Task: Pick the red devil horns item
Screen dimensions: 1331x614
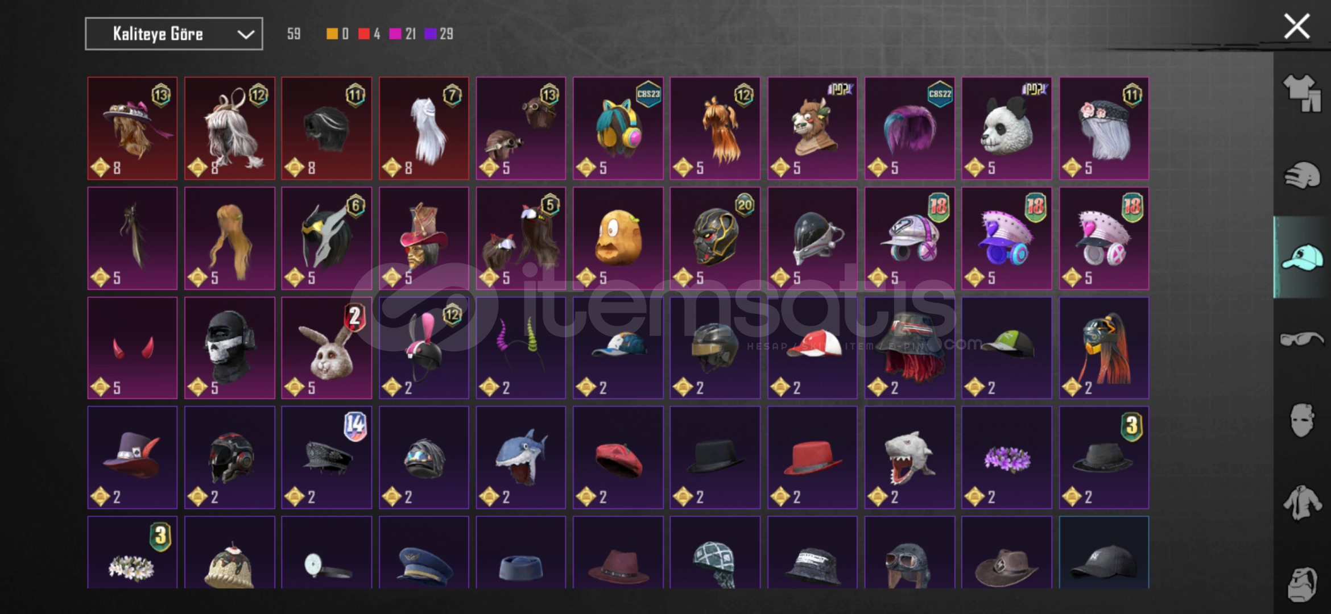Action: click(133, 348)
